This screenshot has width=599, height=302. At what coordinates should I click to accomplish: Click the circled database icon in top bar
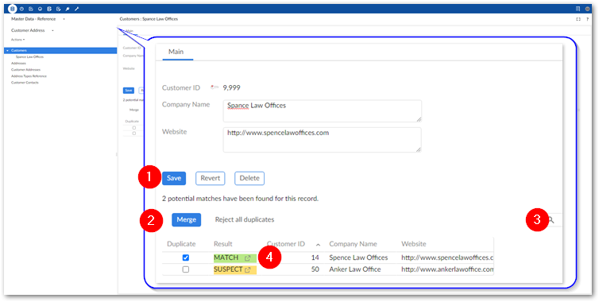13,9
